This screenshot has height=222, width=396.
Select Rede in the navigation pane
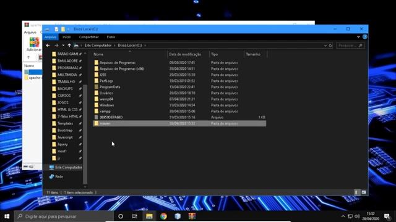tap(56, 177)
